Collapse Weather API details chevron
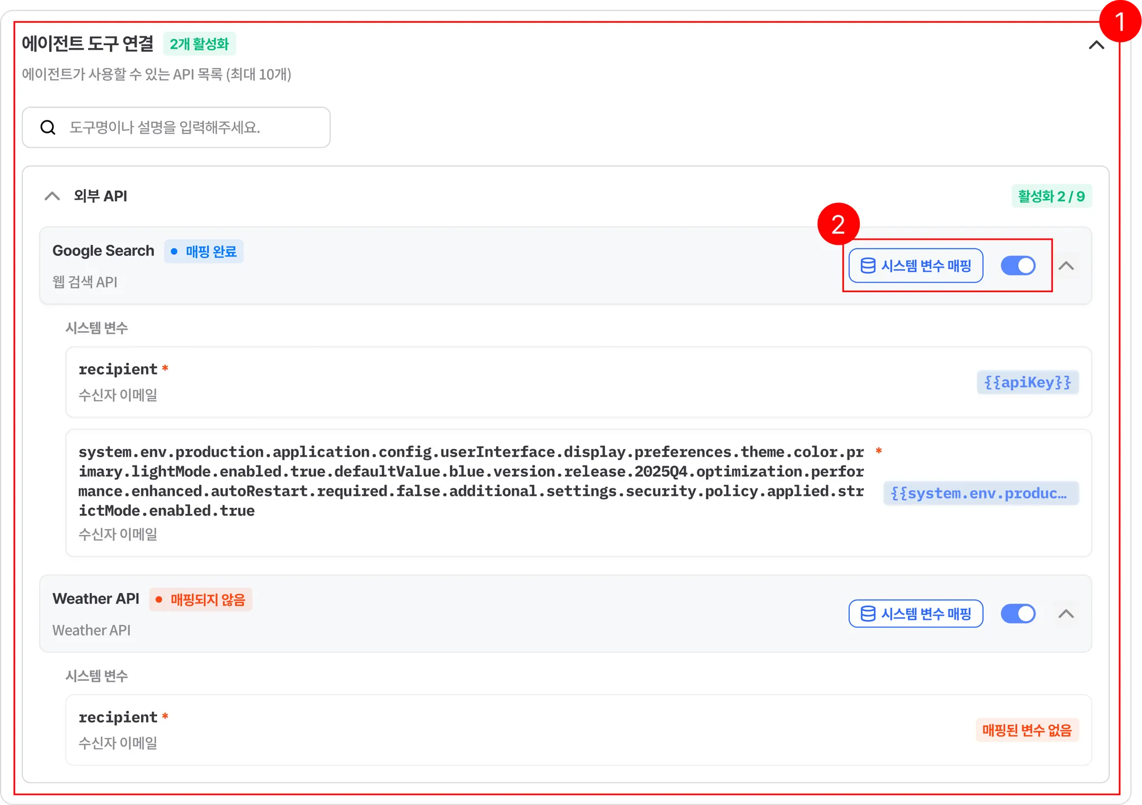The height and width of the screenshot is (805, 1142). (1066, 614)
